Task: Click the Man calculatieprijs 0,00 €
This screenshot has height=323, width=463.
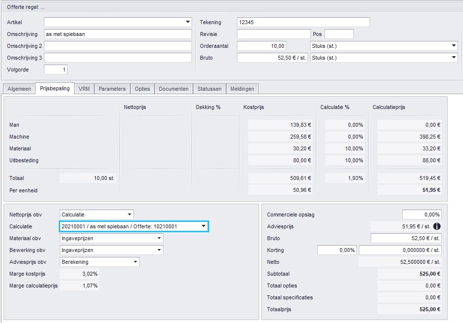Action: coord(410,125)
